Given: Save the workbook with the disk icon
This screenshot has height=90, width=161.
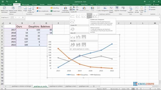Looking at the screenshot, I should point(3,1).
